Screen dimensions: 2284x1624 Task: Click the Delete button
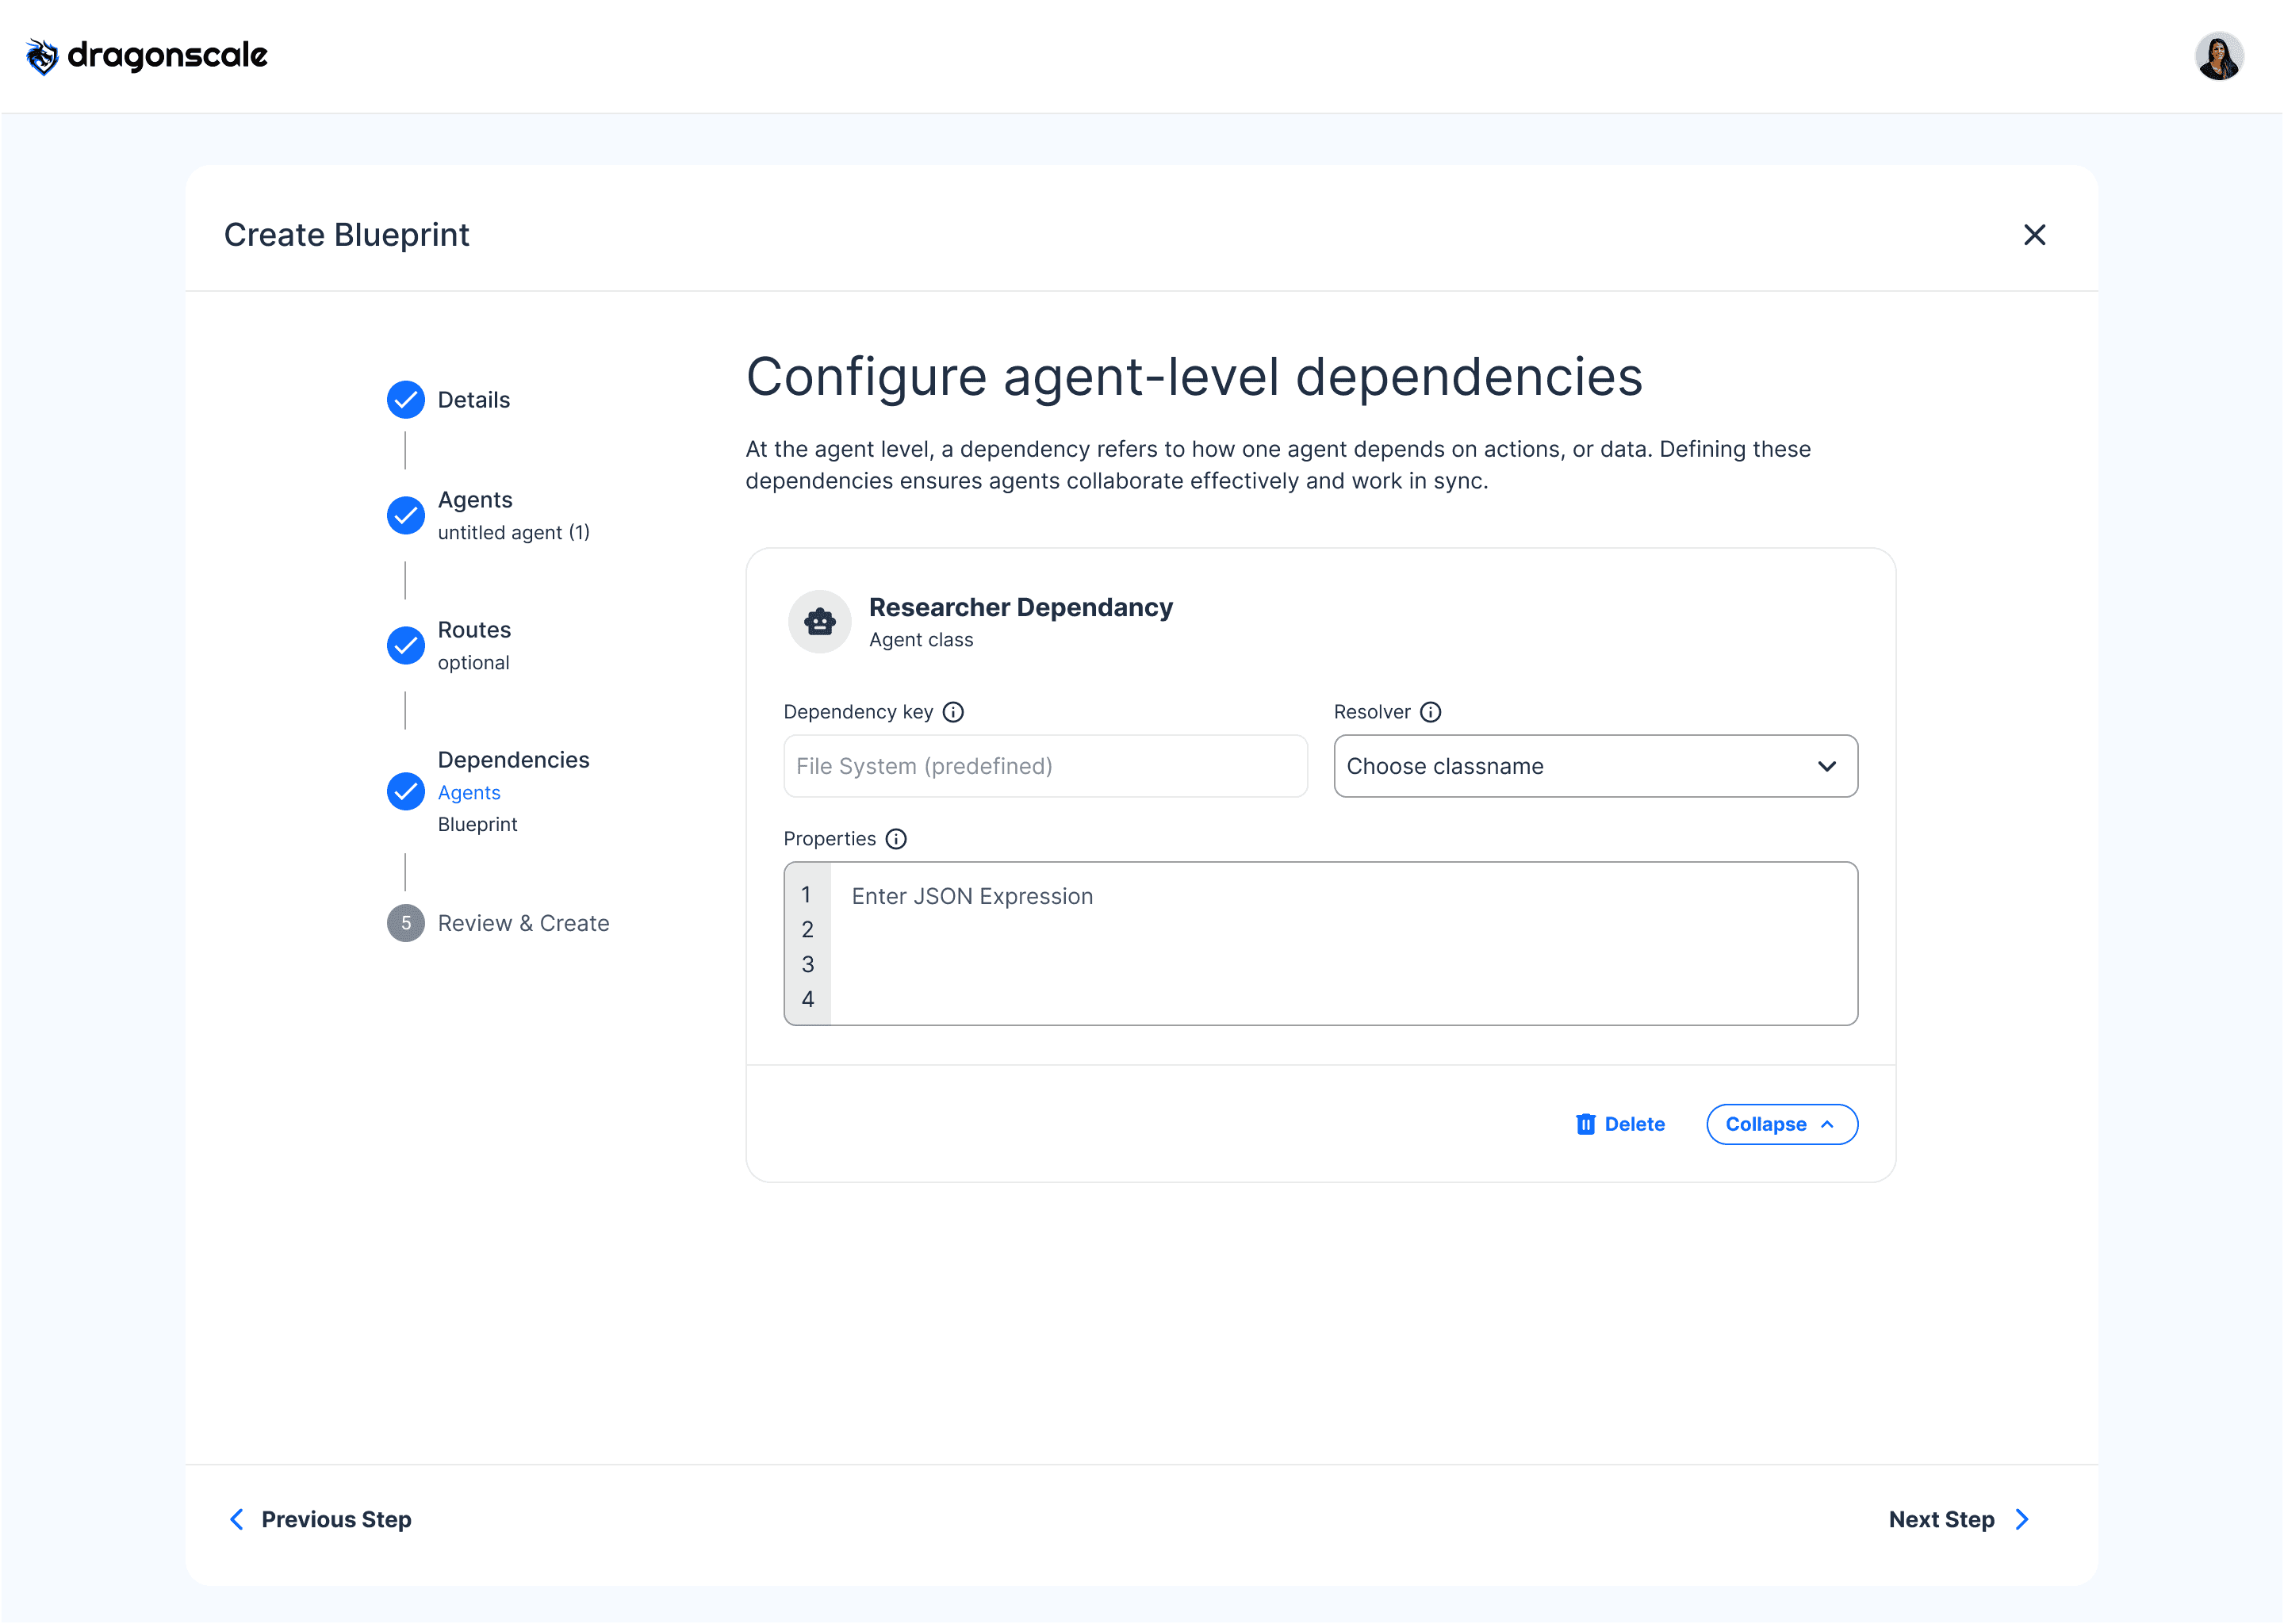[1633, 1125]
